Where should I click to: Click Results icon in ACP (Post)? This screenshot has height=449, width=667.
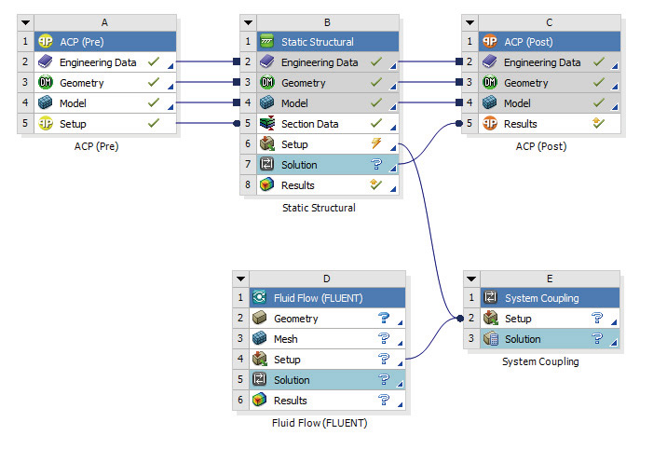[x=490, y=123]
